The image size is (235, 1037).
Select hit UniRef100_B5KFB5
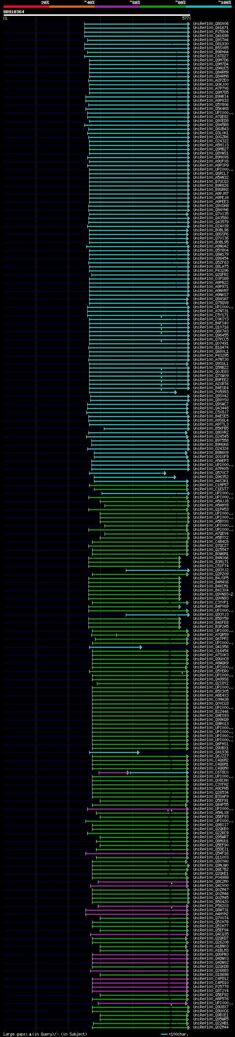[210, 428]
